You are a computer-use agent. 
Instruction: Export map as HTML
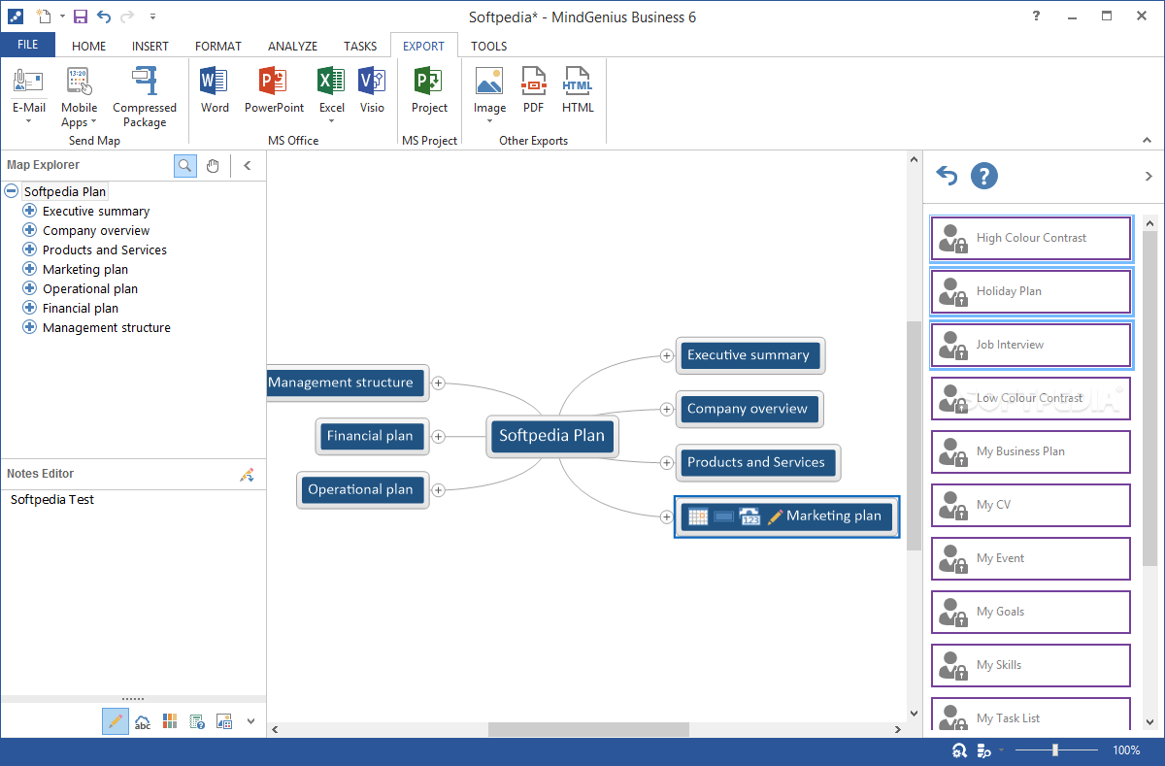pos(578,90)
